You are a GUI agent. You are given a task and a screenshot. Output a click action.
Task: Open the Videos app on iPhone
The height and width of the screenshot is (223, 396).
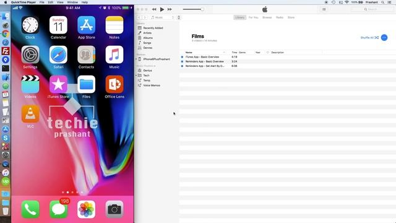point(30,84)
